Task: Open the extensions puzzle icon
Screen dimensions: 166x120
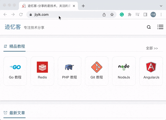Action: click(x=130, y=15)
